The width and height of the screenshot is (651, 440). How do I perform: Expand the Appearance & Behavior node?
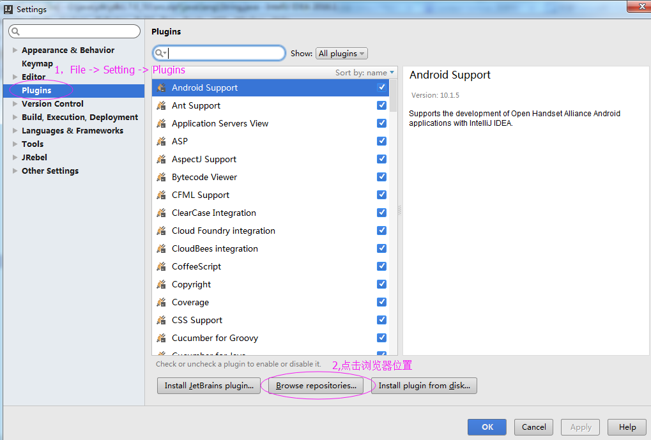[15, 50]
